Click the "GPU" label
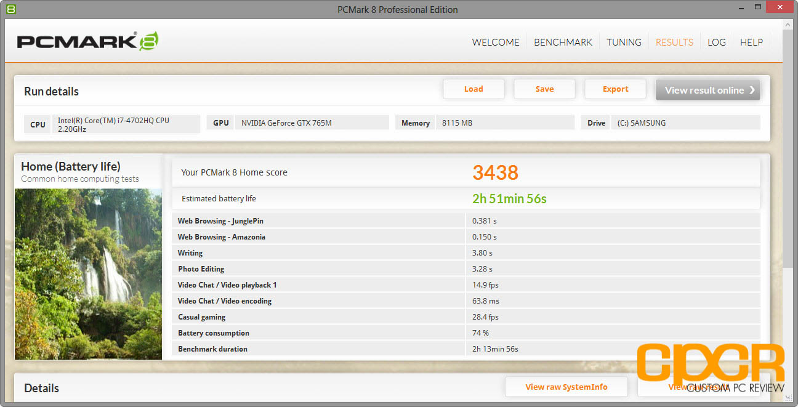 tap(221, 123)
